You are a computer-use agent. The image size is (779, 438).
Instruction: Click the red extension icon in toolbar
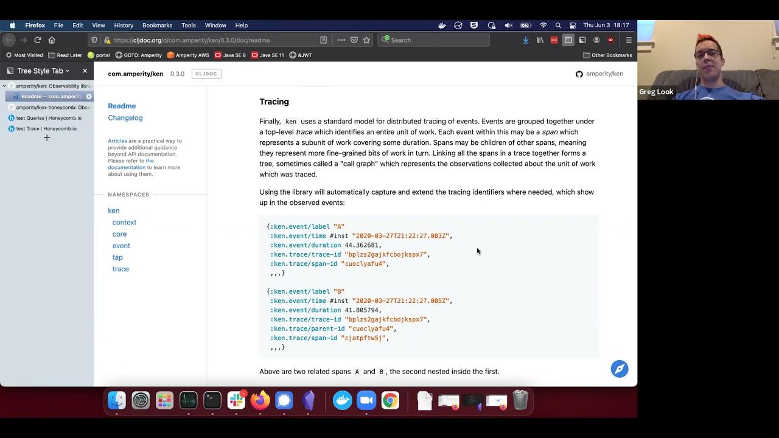pos(554,40)
